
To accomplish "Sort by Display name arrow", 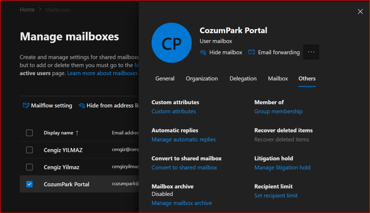I will click(77, 133).
